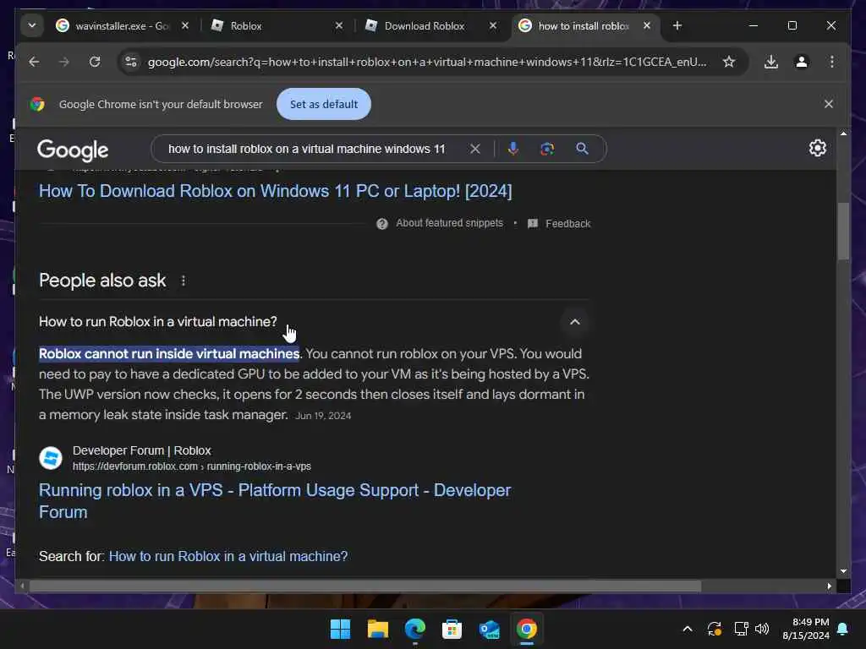Click scroll down arrow on vertical scrollbar
The image size is (866, 649).
843,571
